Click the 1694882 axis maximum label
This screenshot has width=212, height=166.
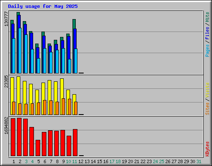tap(6, 125)
